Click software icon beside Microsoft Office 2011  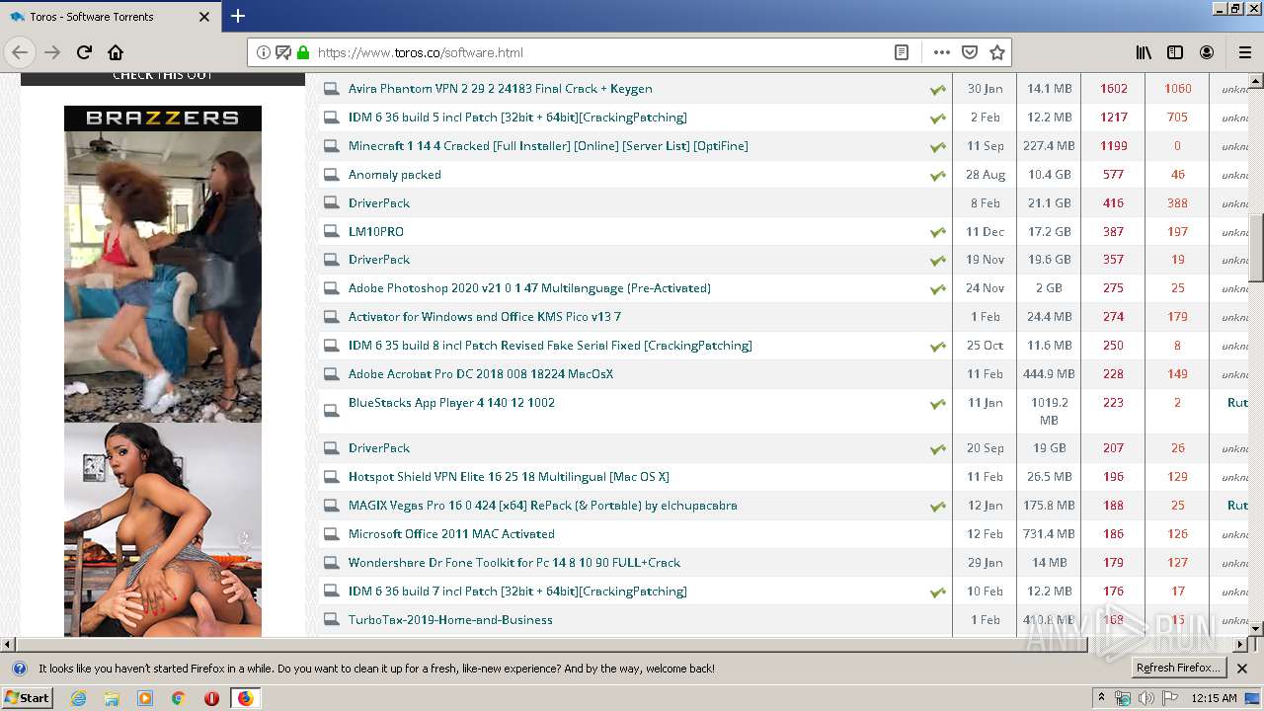[x=331, y=534]
